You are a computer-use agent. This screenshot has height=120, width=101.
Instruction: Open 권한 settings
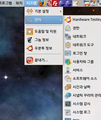point(82,28)
